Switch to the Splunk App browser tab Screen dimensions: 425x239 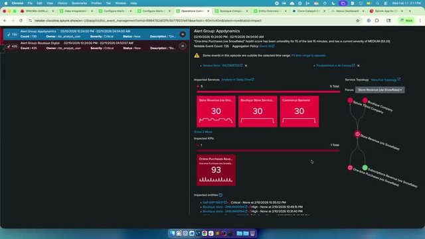(386, 11)
